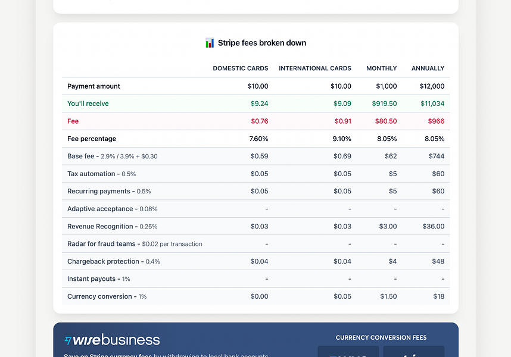Click the CURRENCY CONVERSION FEES heading

click(x=382, y=337)
